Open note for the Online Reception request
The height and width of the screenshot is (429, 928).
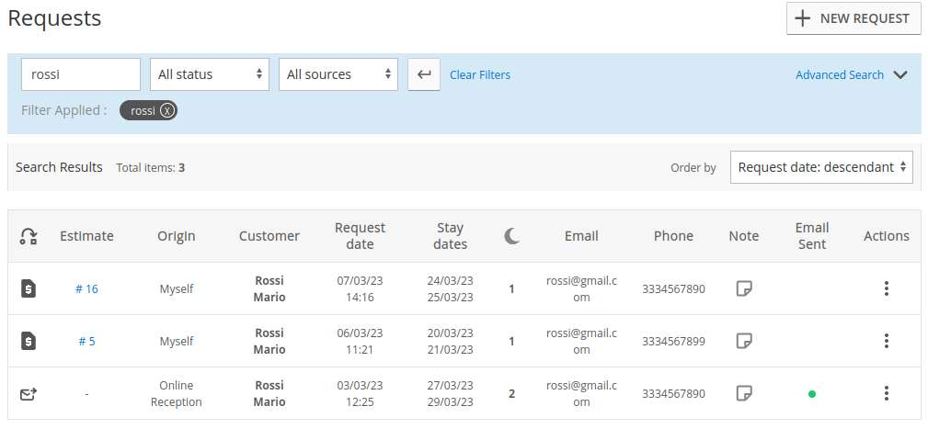pos(744,393)
